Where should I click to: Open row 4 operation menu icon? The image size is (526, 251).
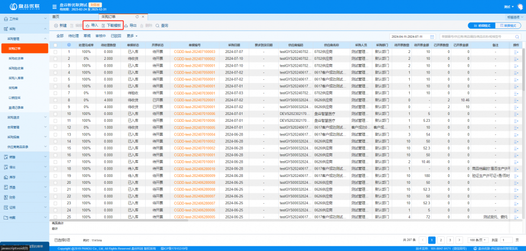[x=515, y=72]
